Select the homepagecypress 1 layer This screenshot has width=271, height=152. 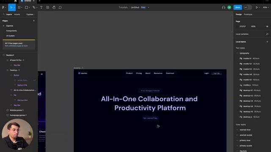tap(18, 115)
